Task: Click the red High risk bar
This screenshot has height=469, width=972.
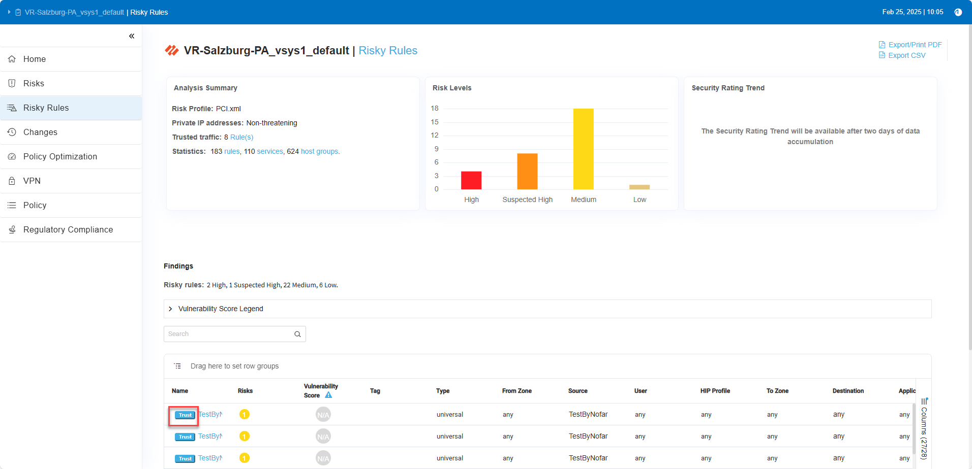Action: tap(471, 180)
